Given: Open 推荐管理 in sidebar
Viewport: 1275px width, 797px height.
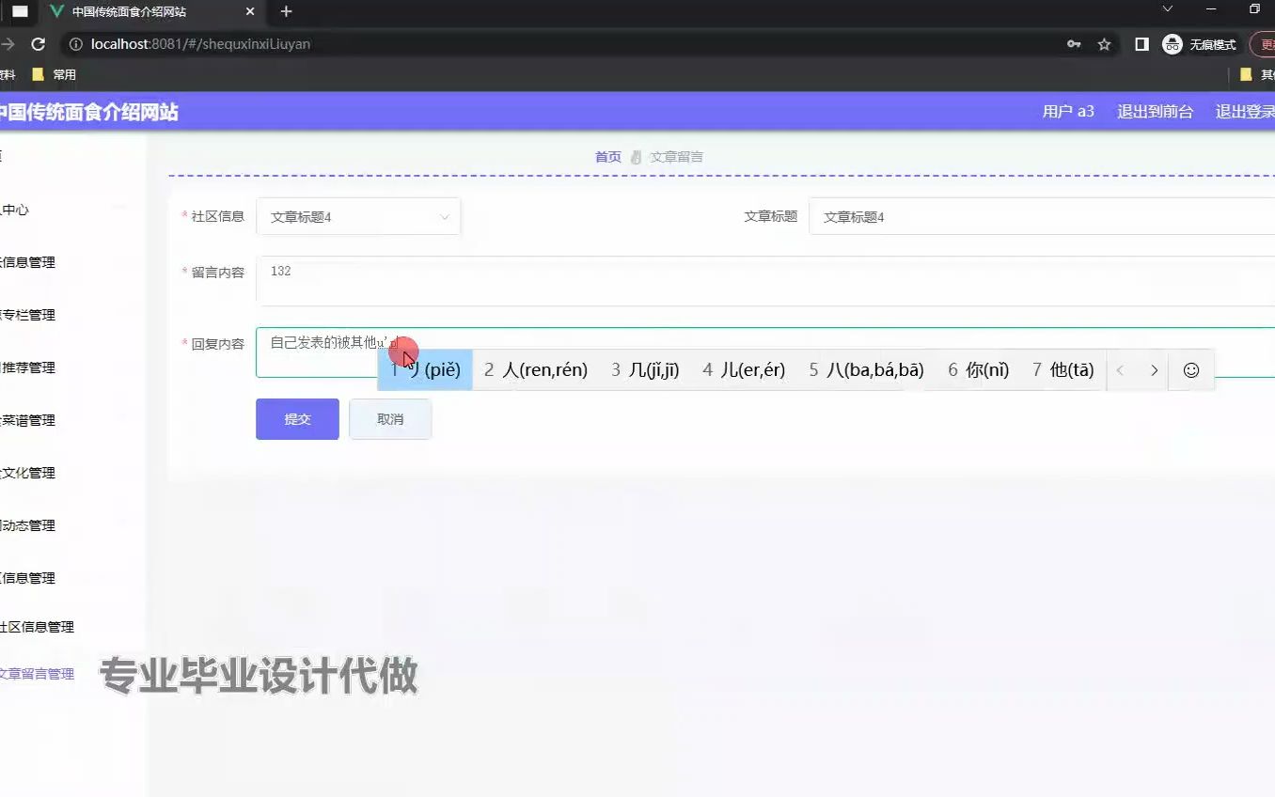Looking at the screenshot, I should click(x=28, y=367).
